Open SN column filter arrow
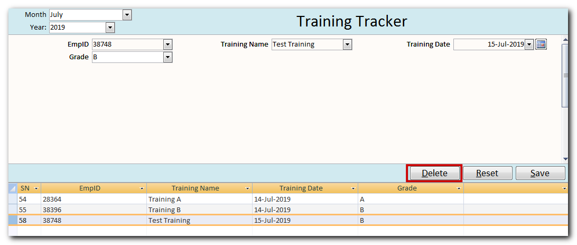 click(36, 188)
